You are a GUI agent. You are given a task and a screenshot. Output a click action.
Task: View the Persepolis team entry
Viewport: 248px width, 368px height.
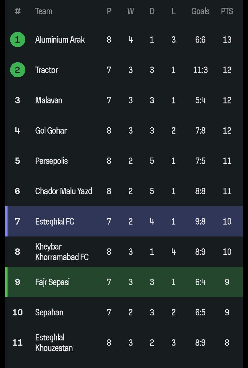click(51, 161)
